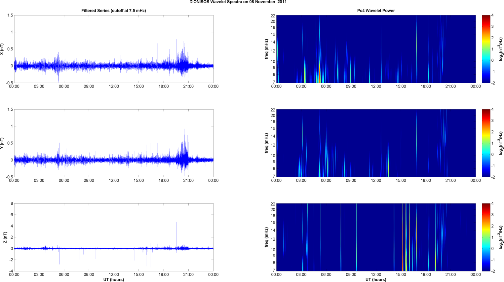
Task: Click 'freq (mHz)' label of top wavelet plot
Action: click(x=266, y=49)
